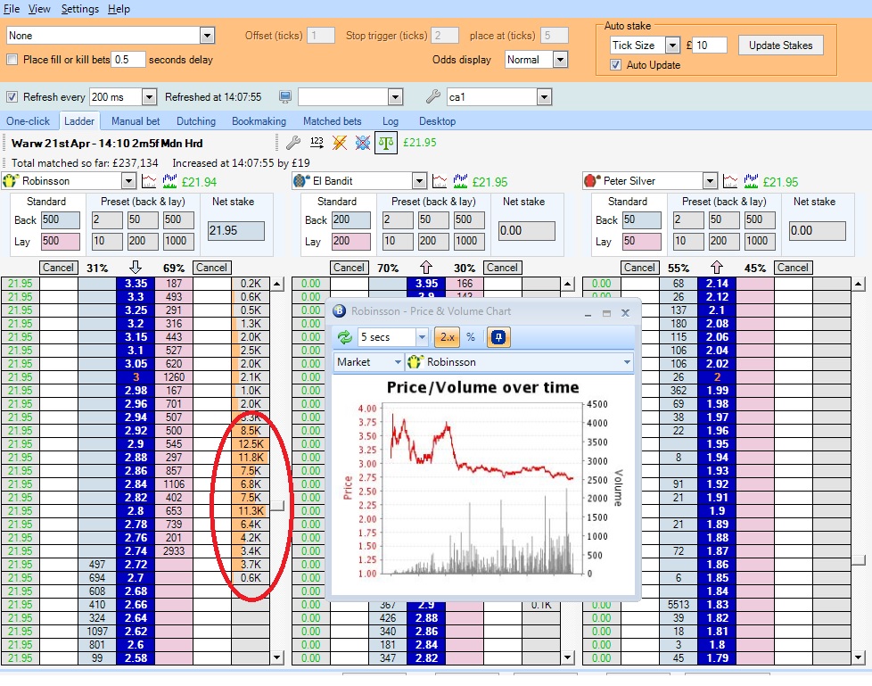
Task: Click the Robinsson ladder scrollbar thumb
Action: tap(277, 507)
